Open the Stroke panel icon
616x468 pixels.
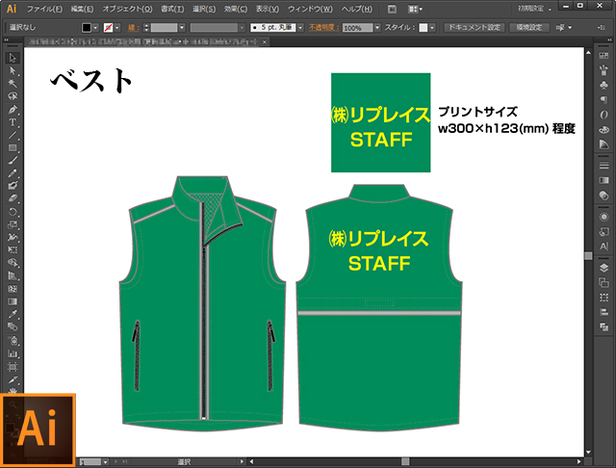point(603,166)
